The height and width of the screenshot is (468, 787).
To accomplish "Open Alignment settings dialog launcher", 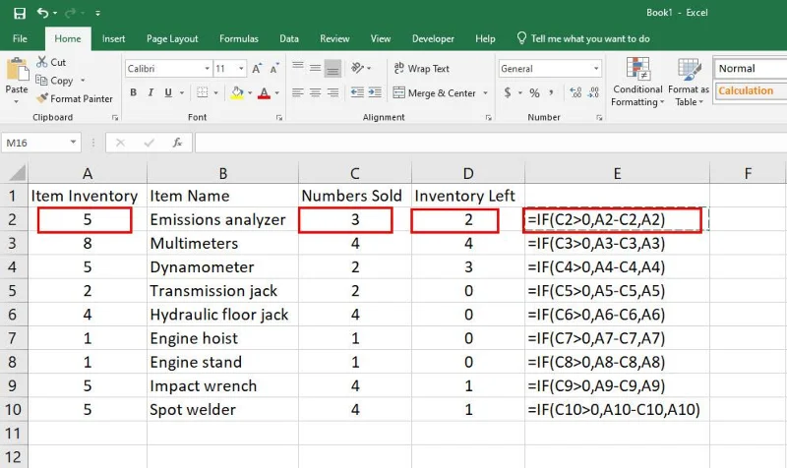I will [x=488, y=117].
